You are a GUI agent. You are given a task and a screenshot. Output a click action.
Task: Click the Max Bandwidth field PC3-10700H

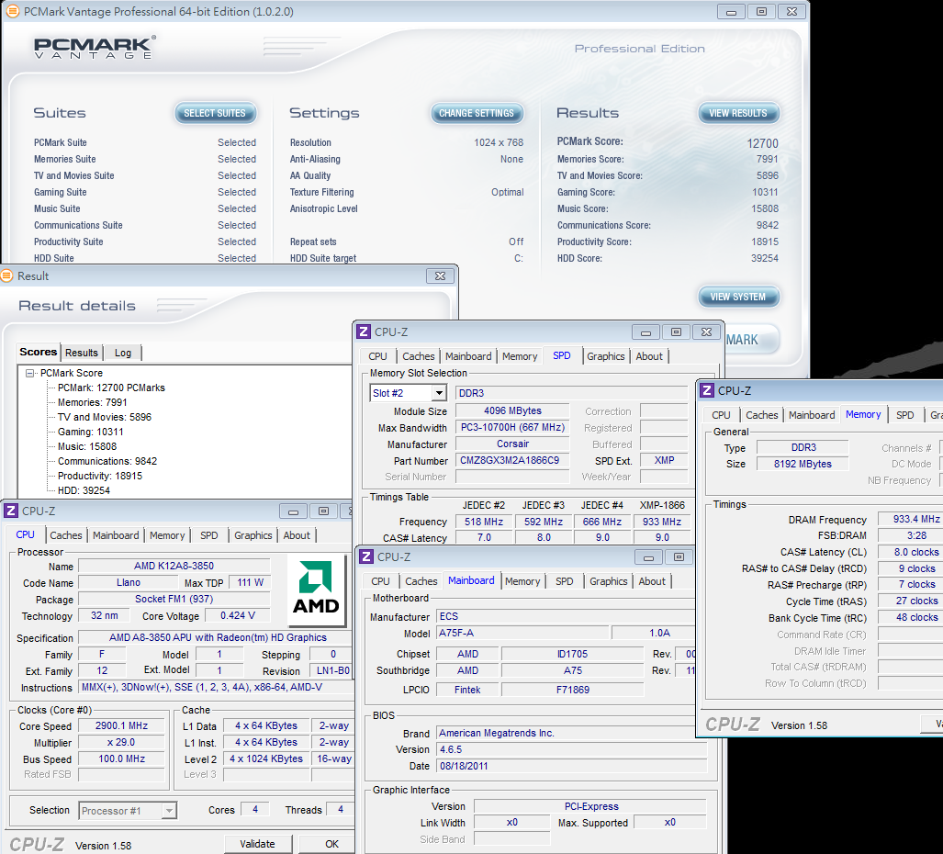(512, 428)
